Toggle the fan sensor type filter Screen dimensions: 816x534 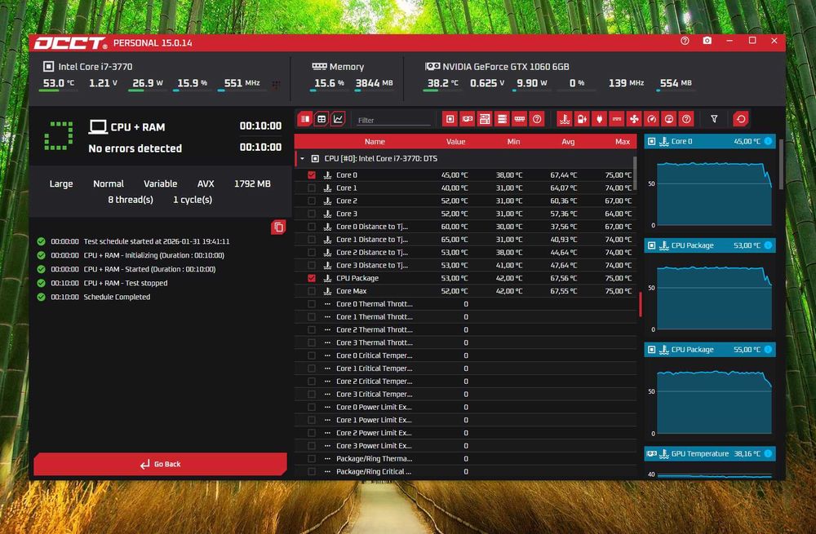(634, 119)
